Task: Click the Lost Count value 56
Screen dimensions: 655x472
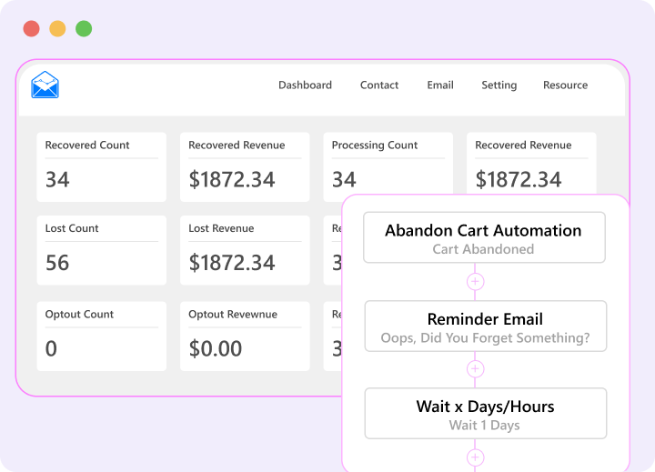Action: click(x=57, y=263)
